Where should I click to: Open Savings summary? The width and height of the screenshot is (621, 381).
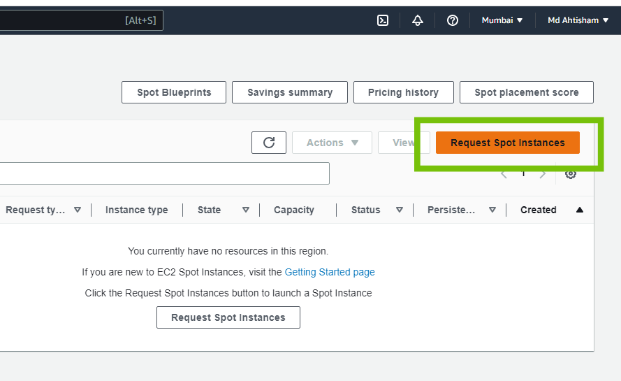pyautogui.click(x=290, y=92)
